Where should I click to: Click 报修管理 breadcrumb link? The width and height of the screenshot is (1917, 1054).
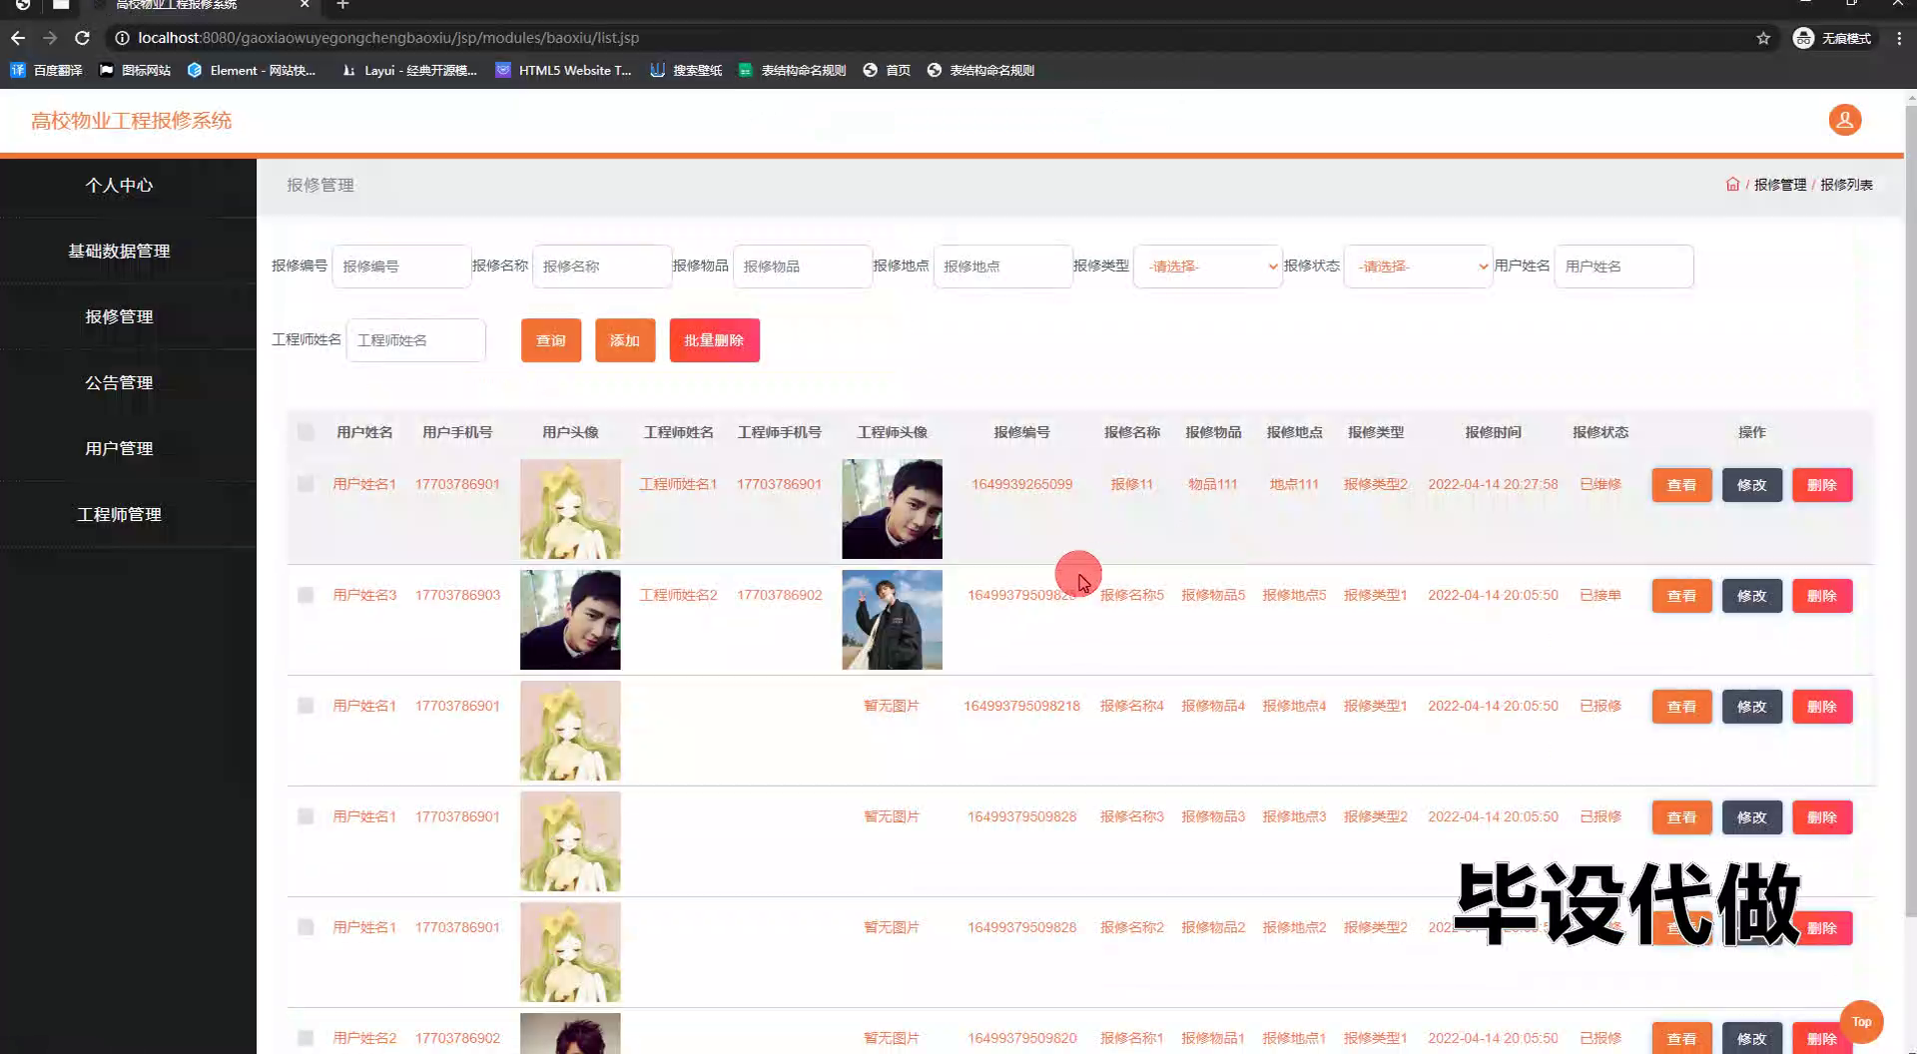[1780, 185]
